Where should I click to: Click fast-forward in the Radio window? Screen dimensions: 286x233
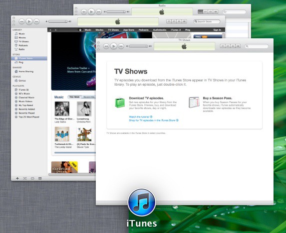pyautogui.click(x=99, y=12)
